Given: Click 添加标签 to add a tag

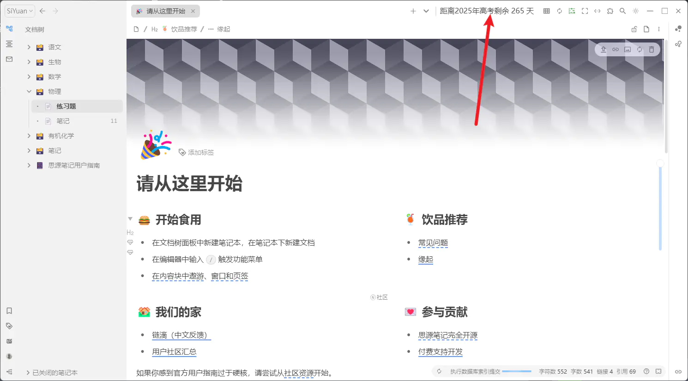Looking at the screenshot, I should point(196,152).
